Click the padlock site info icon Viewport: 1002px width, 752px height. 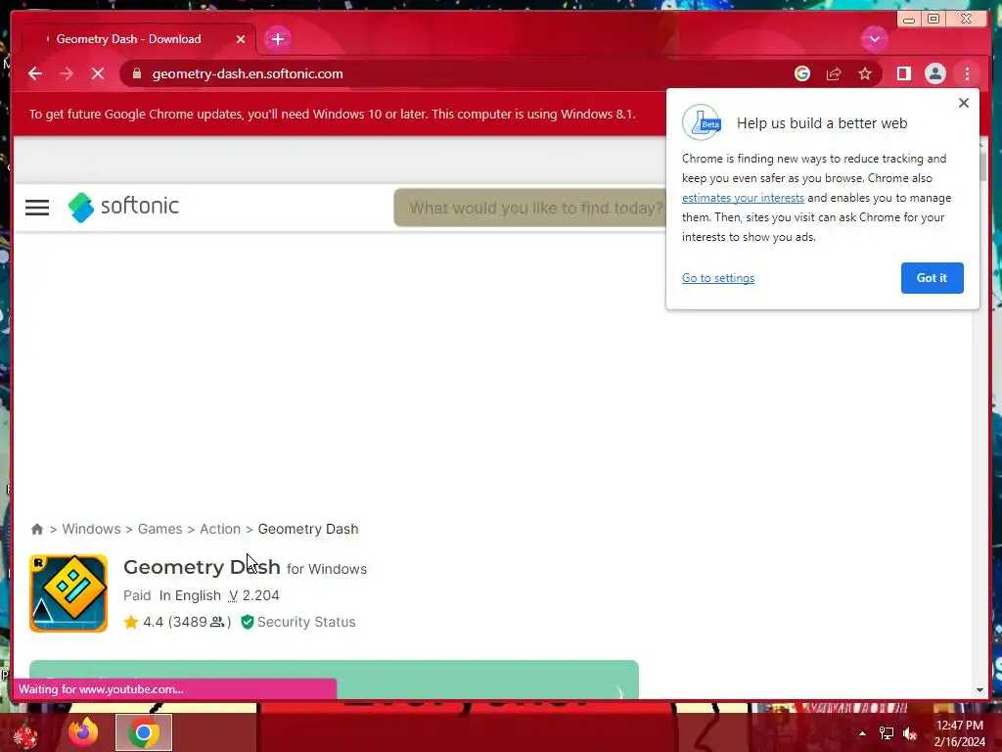pos(137,73)
